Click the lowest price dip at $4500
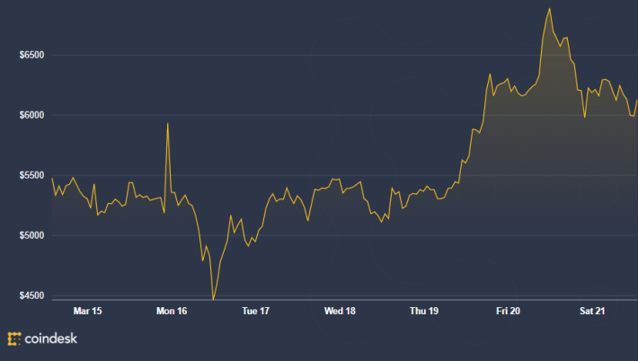 [213, 299]
